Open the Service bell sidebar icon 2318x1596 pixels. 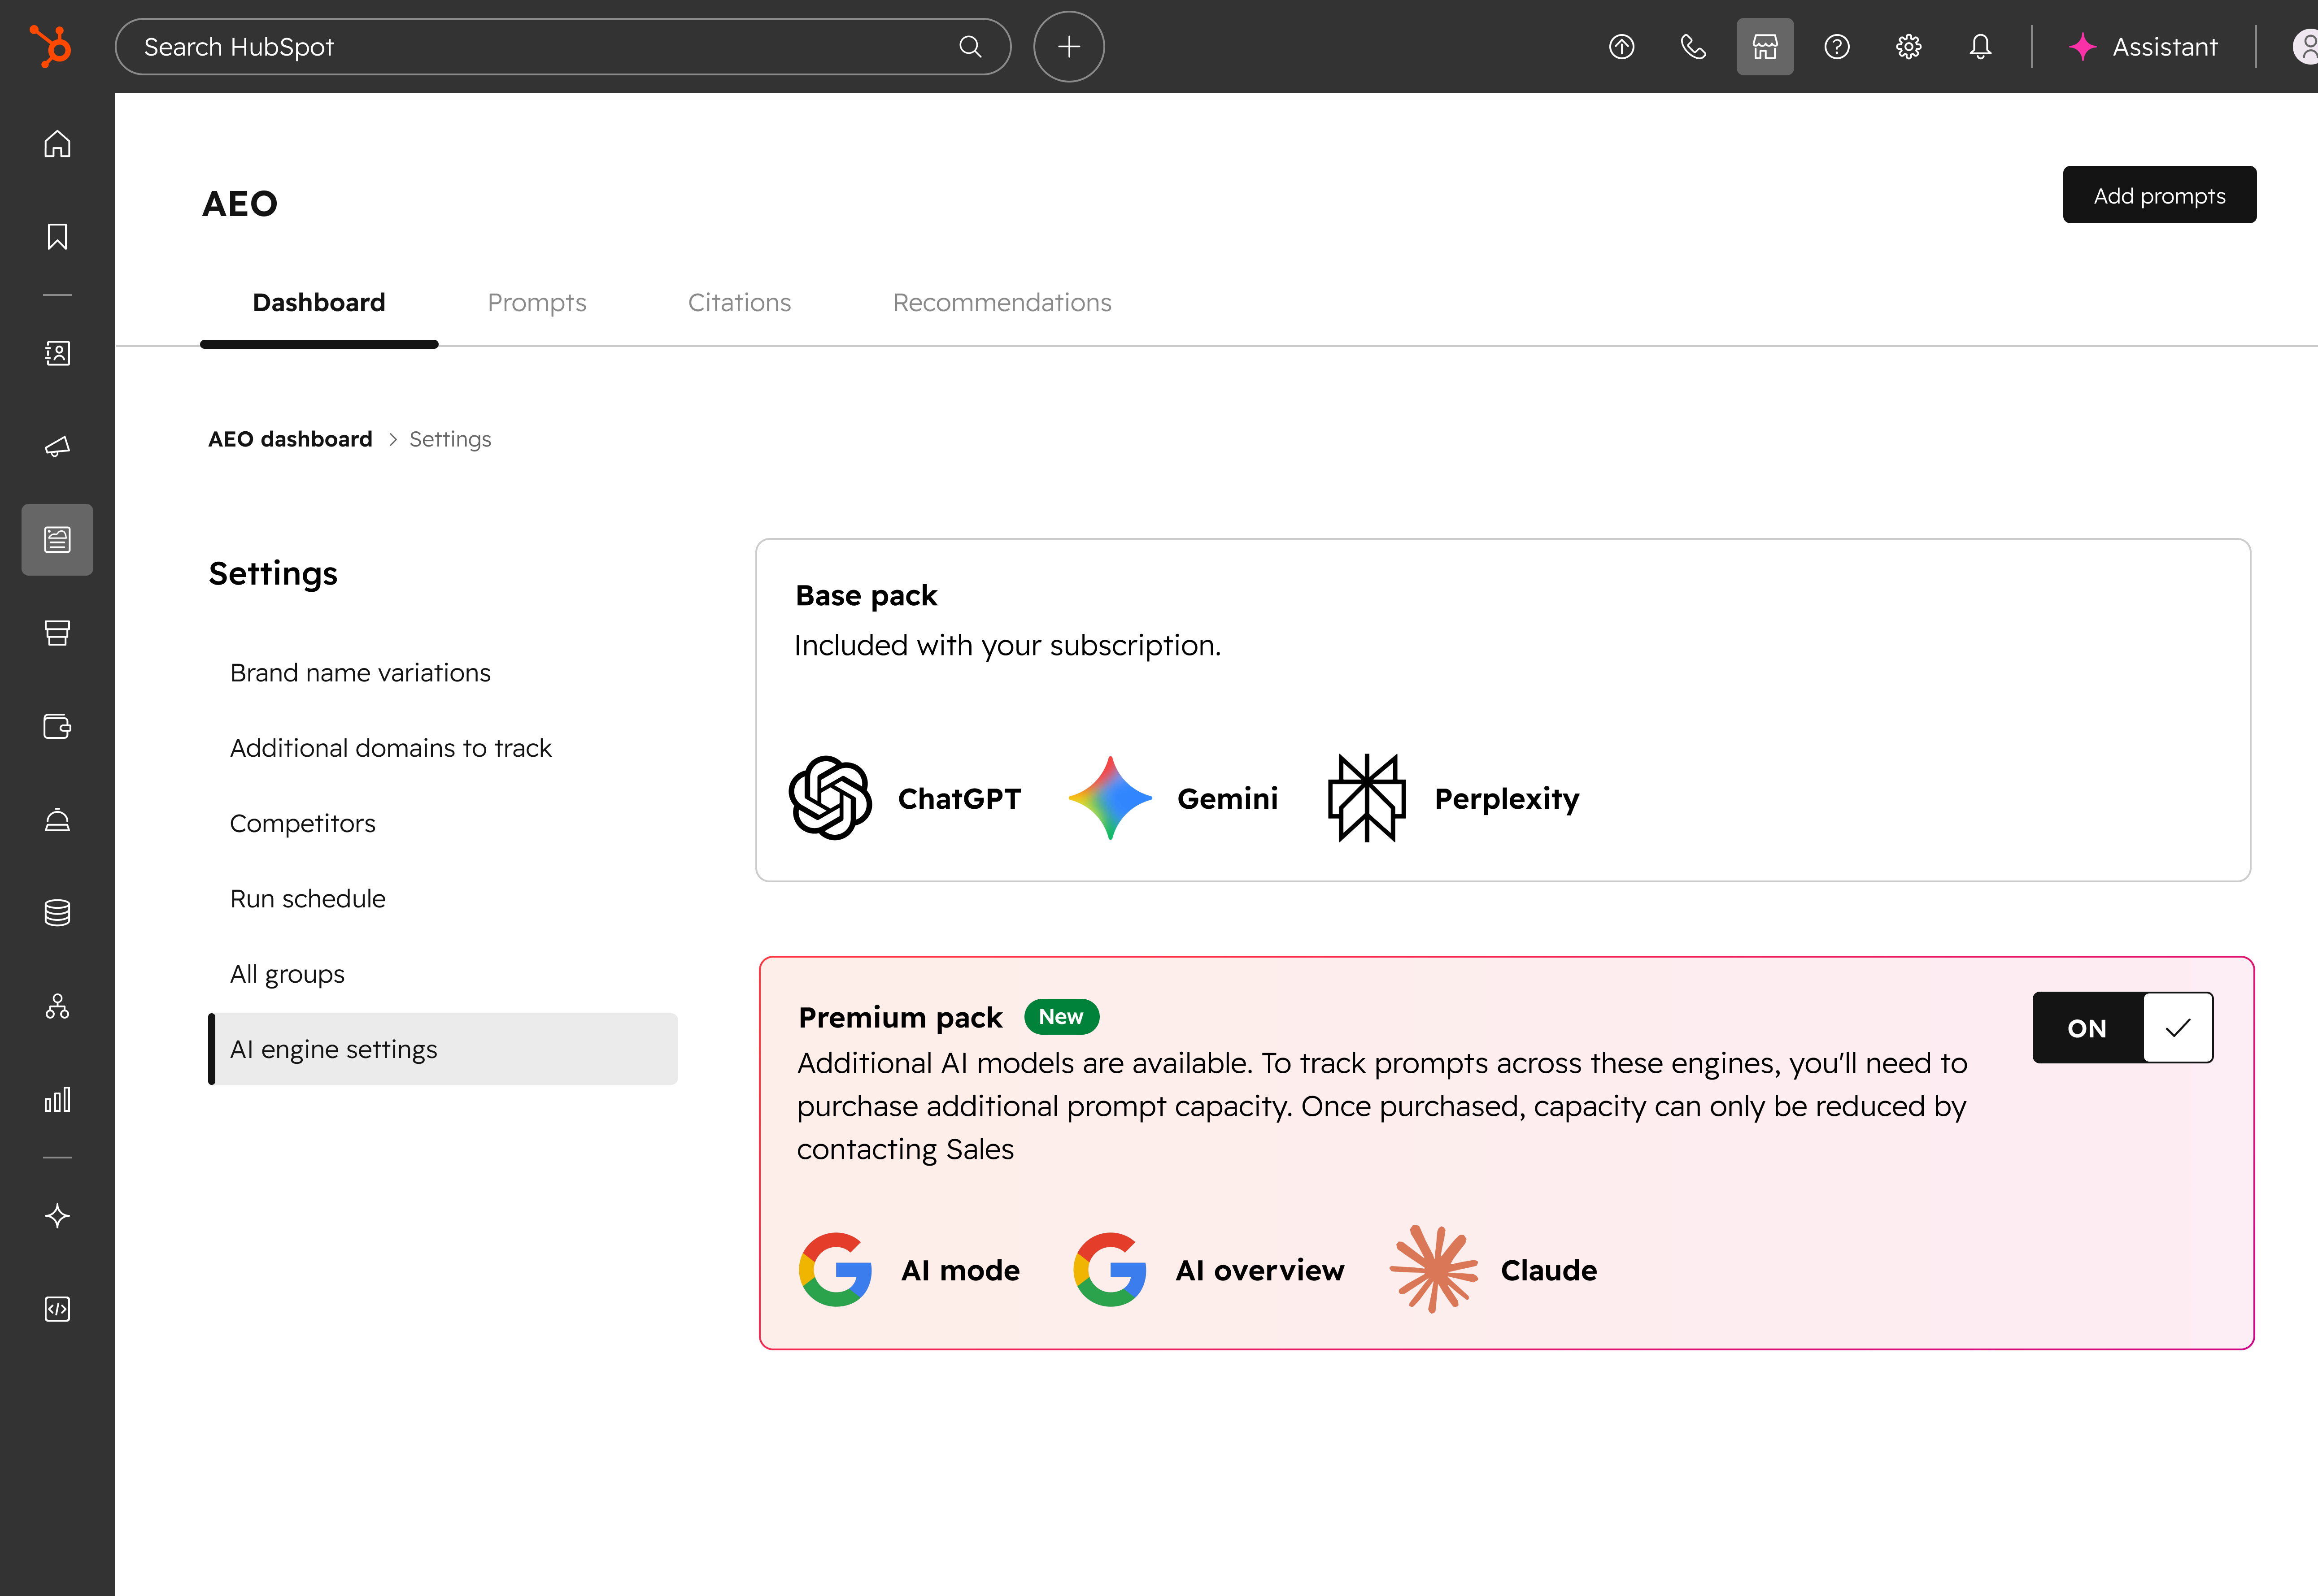(x=57, y=819)
